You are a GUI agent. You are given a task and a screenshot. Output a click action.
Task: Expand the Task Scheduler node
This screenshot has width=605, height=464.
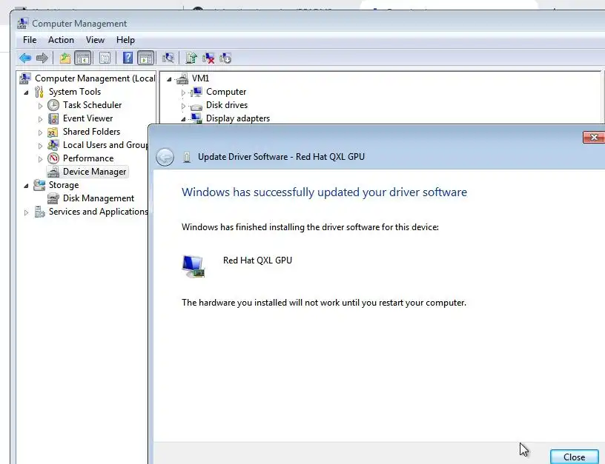click(x=40, y=106)
